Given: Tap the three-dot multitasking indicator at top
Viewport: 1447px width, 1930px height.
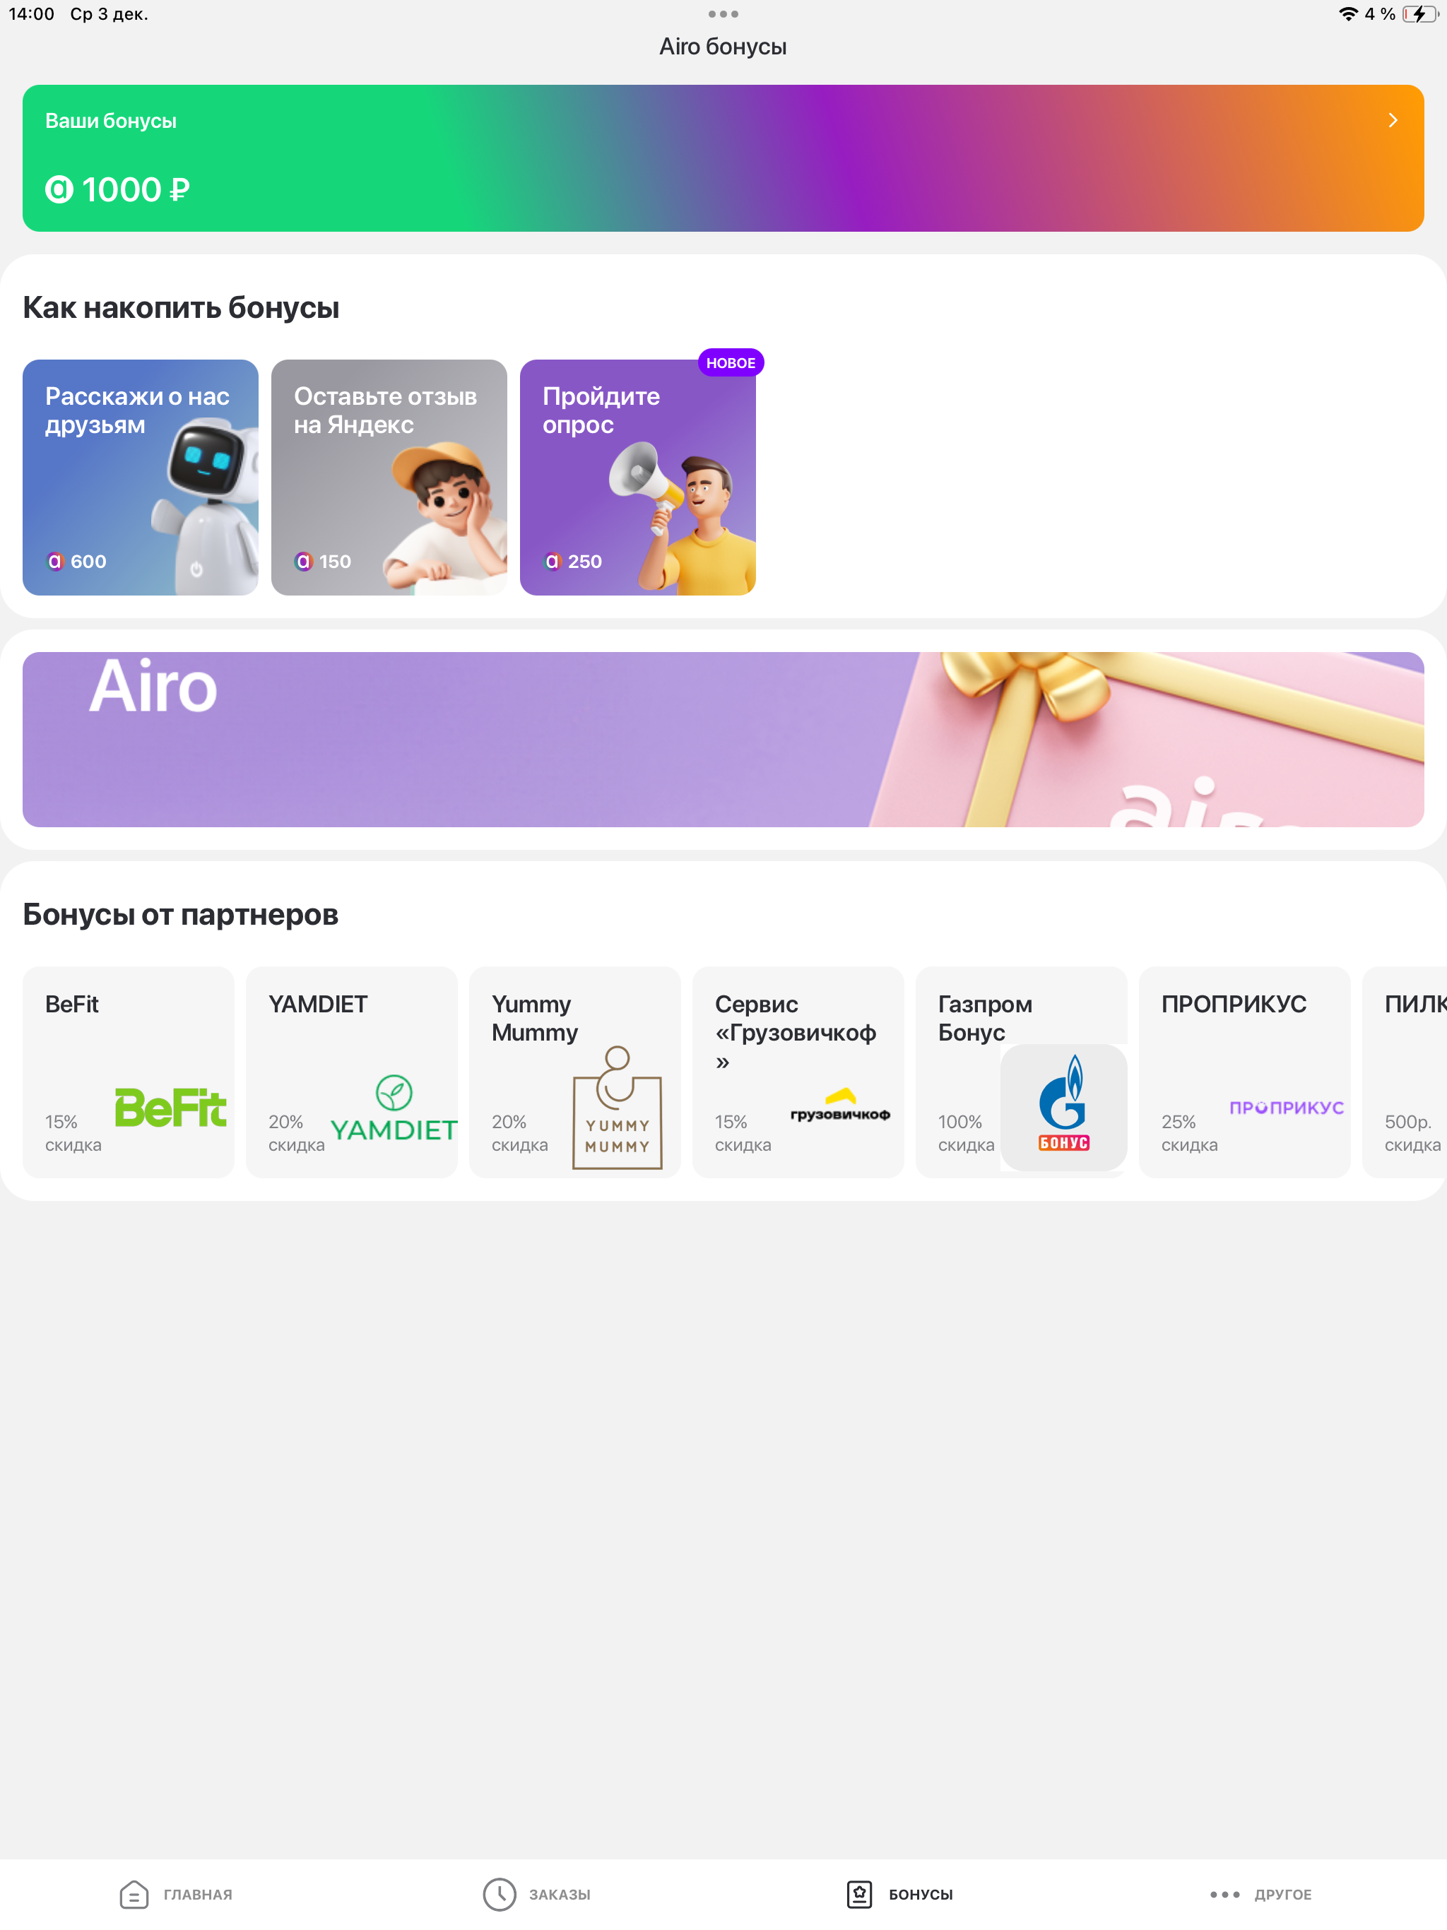Looking at the screenshot, I should pyautogui.click(x=723, y=14).
